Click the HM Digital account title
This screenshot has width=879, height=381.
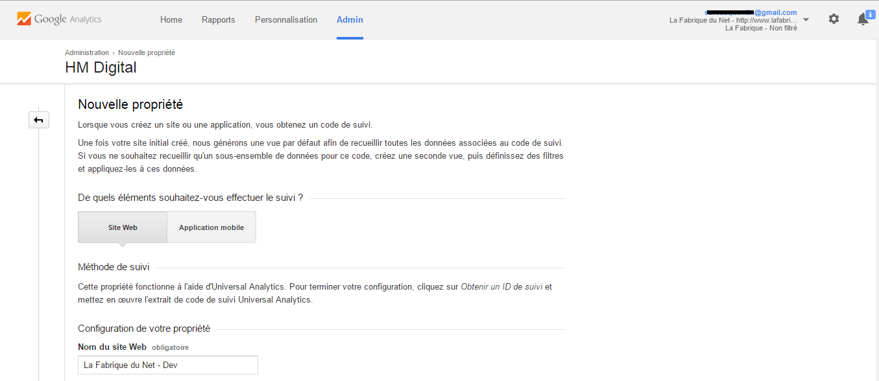(101, 67)
